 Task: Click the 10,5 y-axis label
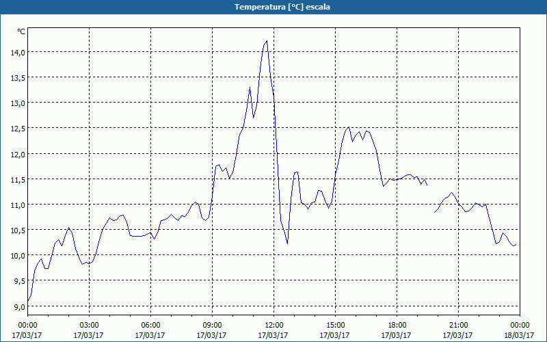pos(18,231)
